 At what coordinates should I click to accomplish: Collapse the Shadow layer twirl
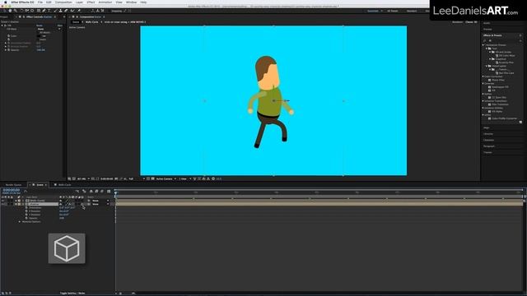point(16,204)
